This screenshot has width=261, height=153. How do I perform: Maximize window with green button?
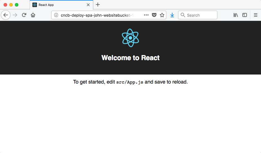coord(17,5)
